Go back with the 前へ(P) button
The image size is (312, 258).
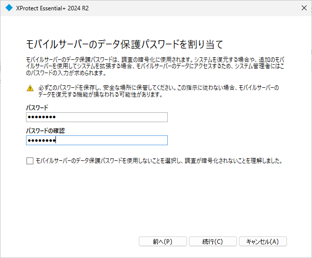(162, 241)
